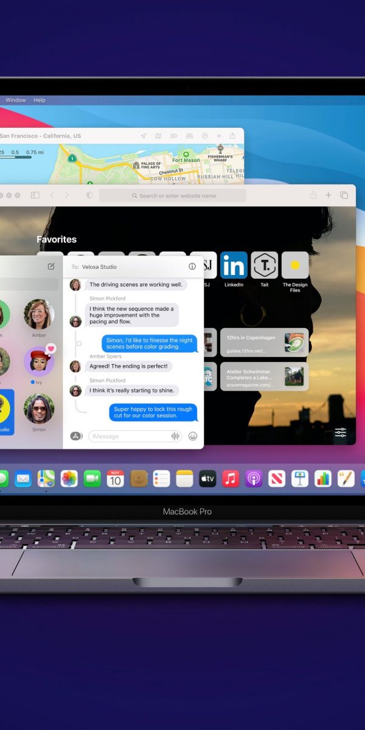This screenshot has height=730, width=365.
Task: Click the Look Around binoculars in Maps
Action: 189,136
